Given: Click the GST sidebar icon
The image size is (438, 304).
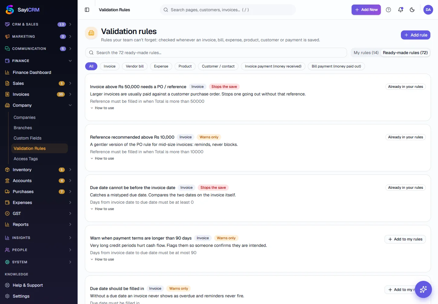Looking at the screenshot, I should 7,213.
